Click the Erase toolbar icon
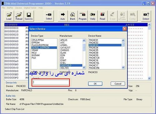 tap(112, 16)
